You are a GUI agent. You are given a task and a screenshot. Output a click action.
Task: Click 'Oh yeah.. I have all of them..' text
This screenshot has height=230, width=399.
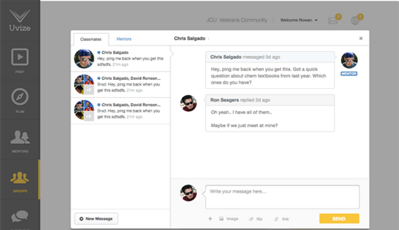point(241,112)
